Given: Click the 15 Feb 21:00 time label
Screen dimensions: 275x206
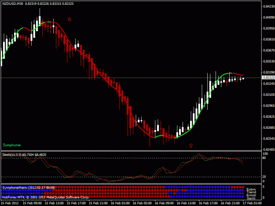Looking at the screenshot, I should [x=98, y=203].
